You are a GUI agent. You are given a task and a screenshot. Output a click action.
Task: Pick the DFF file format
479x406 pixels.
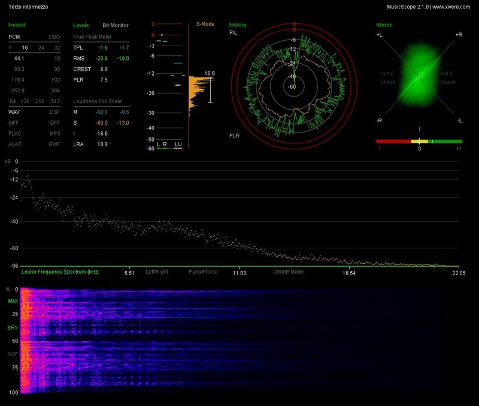click(55, 123)
